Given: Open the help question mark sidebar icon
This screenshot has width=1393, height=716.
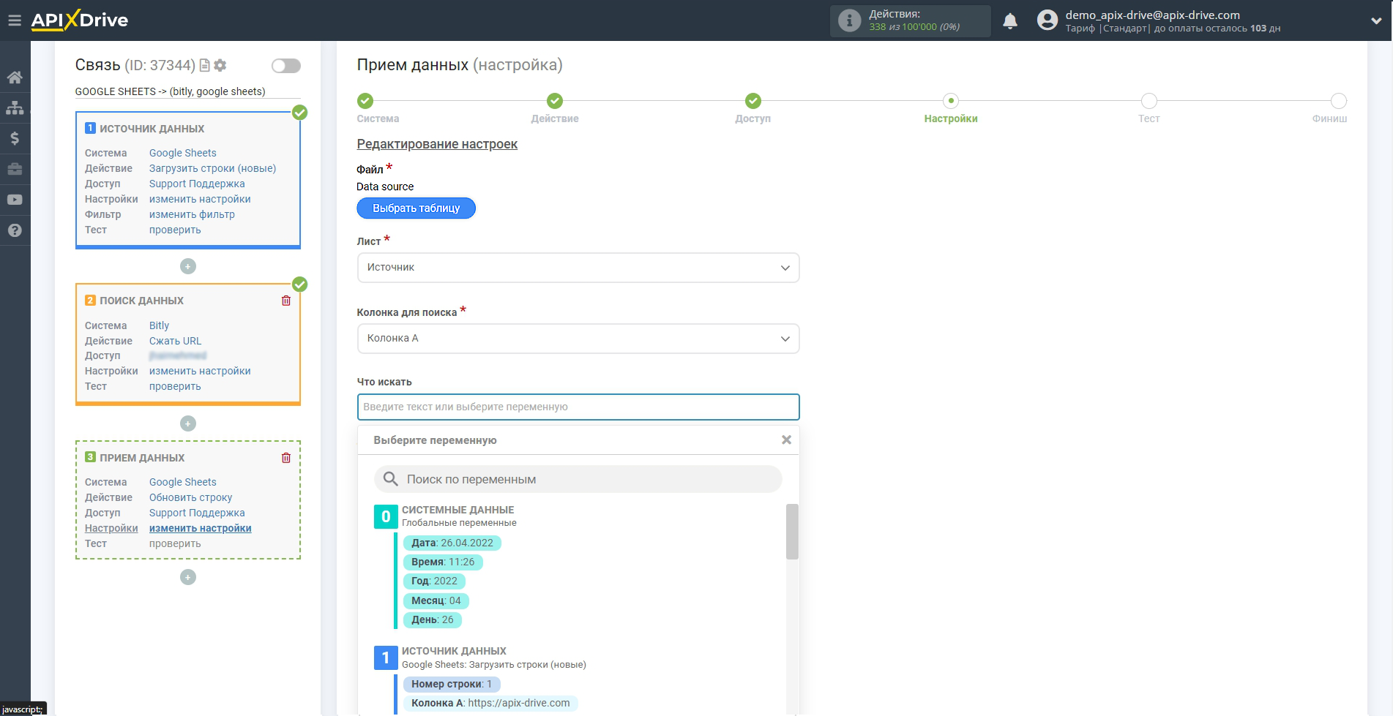Looking at the screenshot, I should [15, 230].
